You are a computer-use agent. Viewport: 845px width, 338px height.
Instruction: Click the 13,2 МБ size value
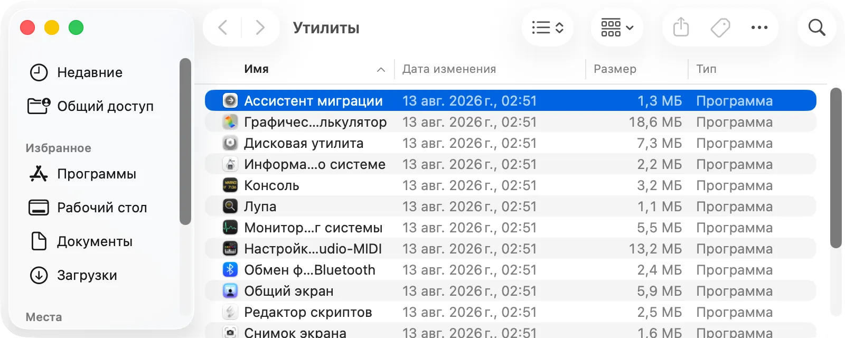coord(655,248)
